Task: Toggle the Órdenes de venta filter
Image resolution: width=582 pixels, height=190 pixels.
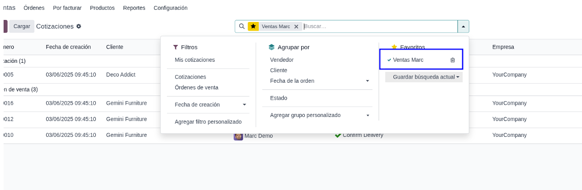Action: (x=196, y=87)
